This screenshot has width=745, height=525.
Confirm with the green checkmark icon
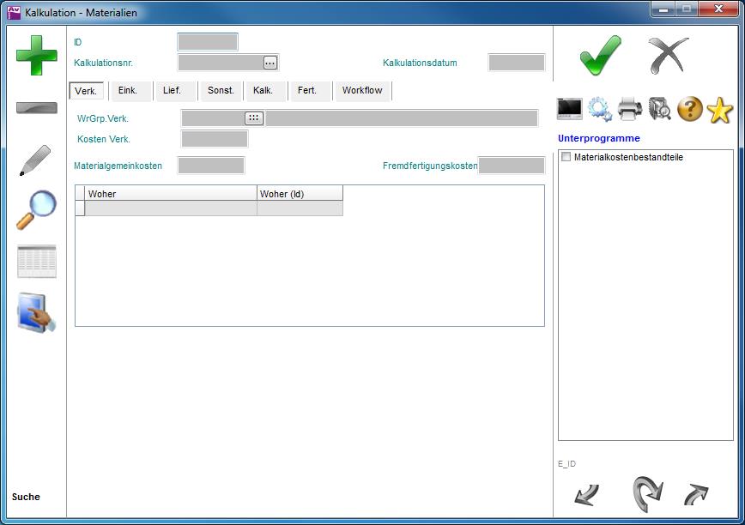pos(600,56)
